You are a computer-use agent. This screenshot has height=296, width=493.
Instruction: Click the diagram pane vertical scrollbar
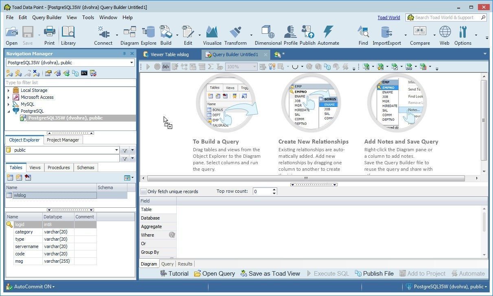pos(484,120)
